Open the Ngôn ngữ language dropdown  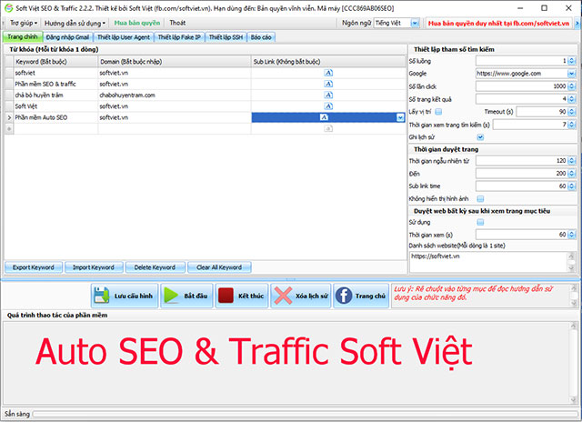[415, 23]
